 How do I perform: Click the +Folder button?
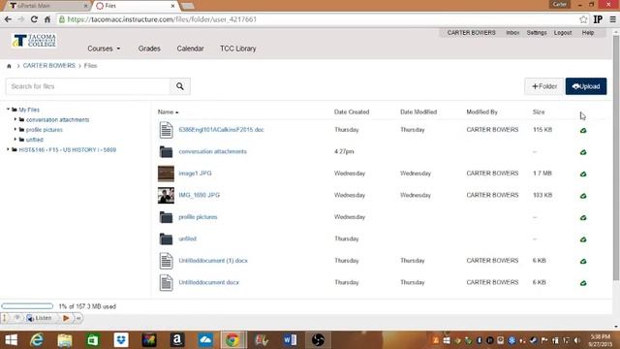tap(544, 86)
